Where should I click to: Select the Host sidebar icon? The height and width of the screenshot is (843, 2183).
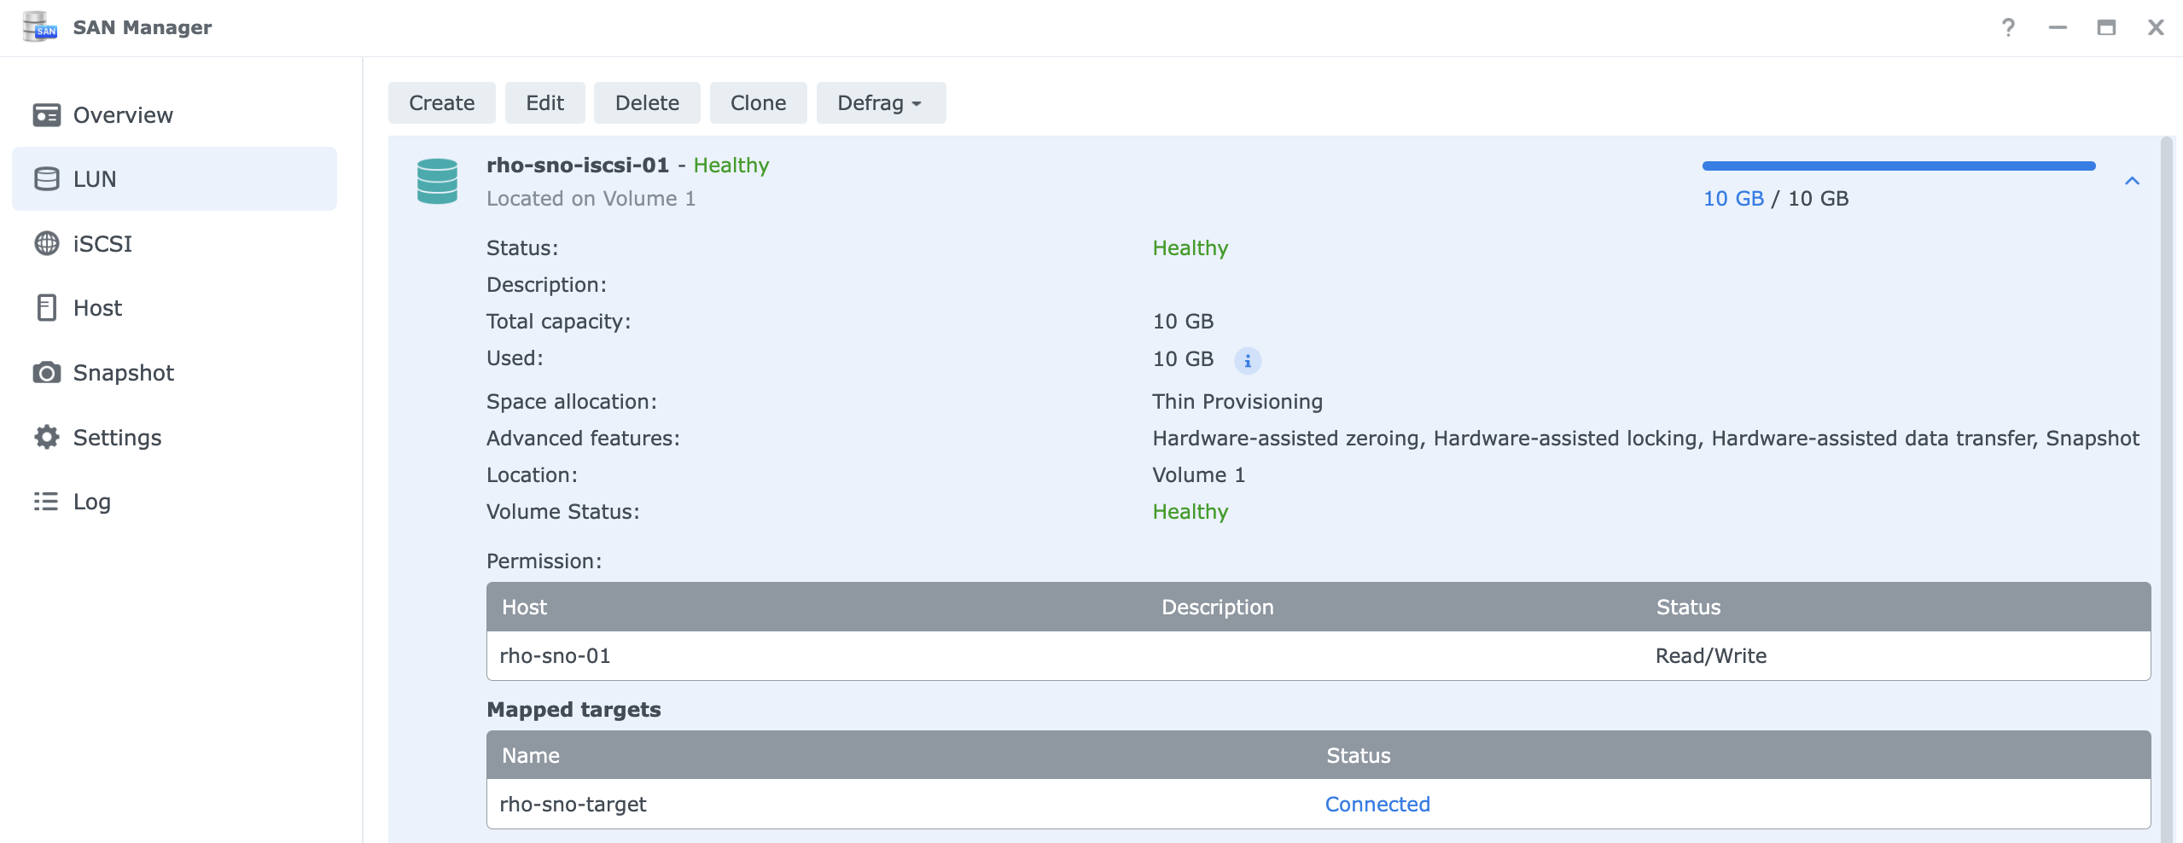pyautogui.click(x=47, y=307)
